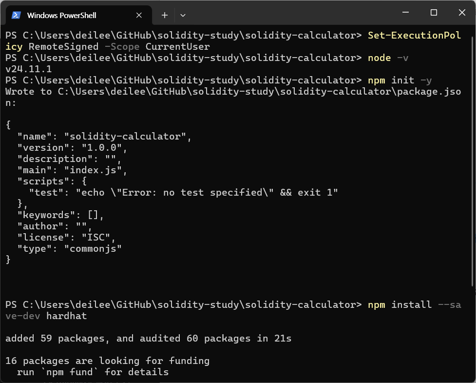Click the "type": "commonjs" line

(x=70, y=249)
